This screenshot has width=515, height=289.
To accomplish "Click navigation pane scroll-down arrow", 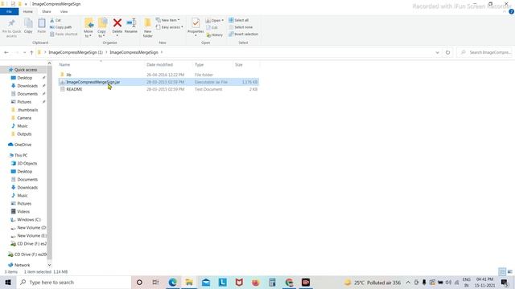I will [x=49, y=265].
